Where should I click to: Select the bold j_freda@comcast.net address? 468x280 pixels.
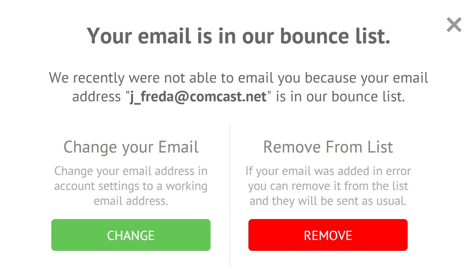pyautogui.click(x=198, y=96)
